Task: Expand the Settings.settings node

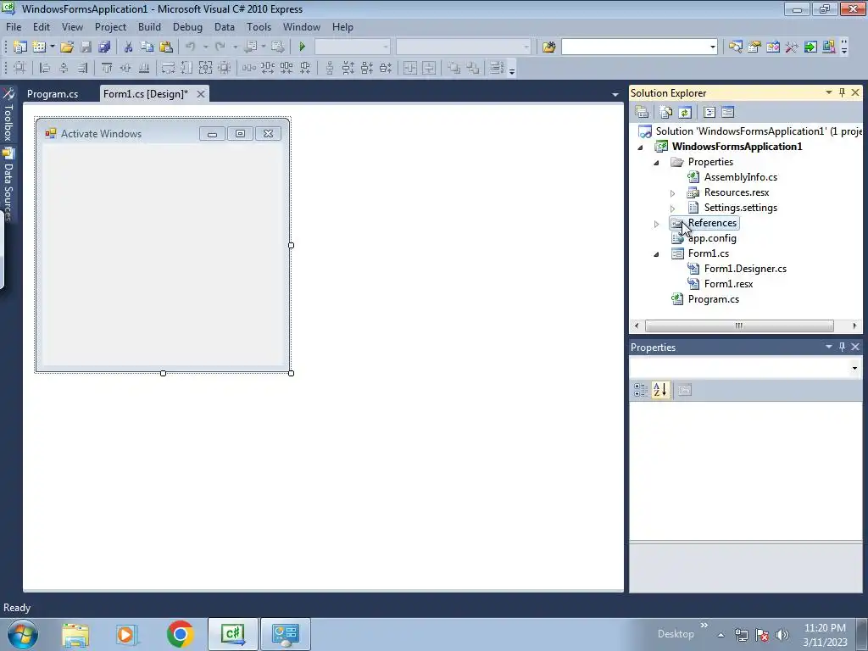Action: pos(672,209)
